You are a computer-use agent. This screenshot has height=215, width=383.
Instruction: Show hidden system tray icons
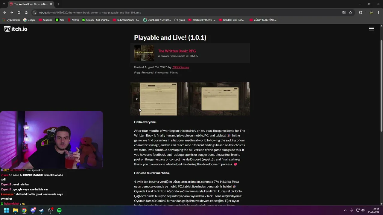pyautogui.click(x=345, y=210)
